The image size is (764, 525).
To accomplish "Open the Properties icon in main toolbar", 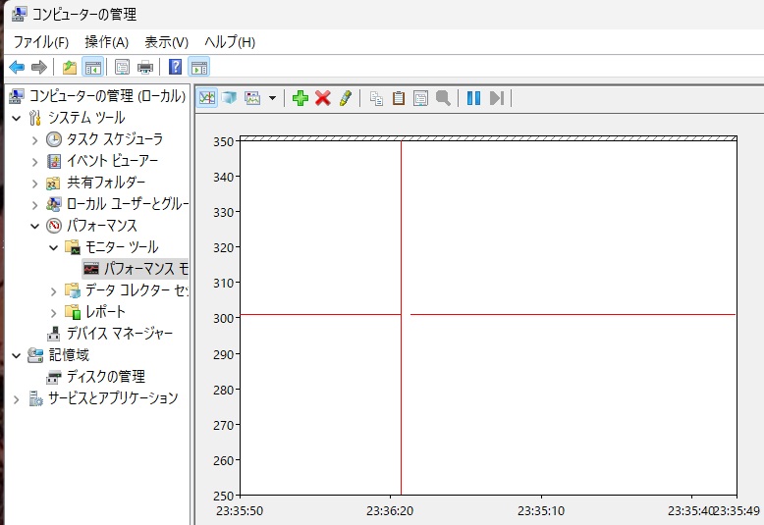I will (x=123, y=67).
